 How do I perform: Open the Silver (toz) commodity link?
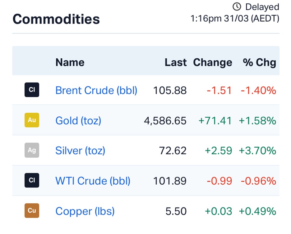point(80,151)
